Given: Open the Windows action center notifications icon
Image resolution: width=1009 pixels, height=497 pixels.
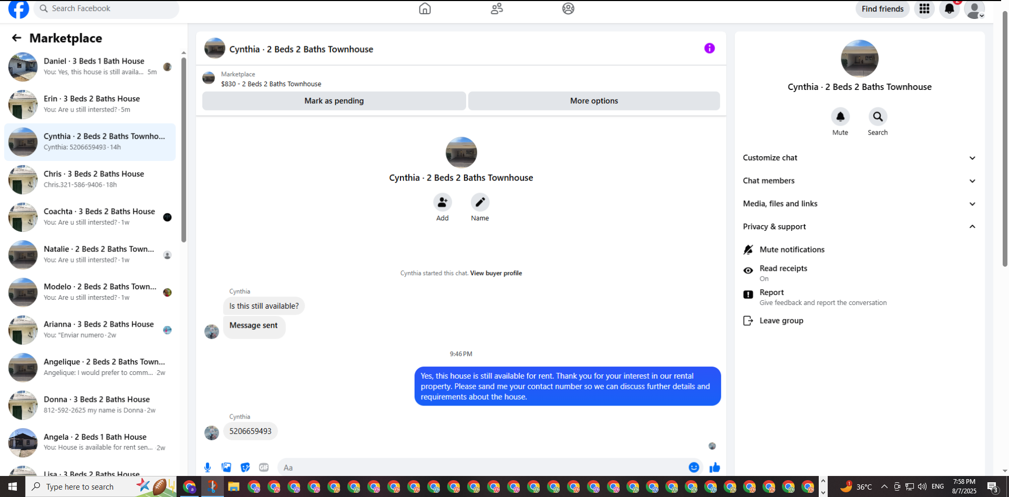Looking at the screenshot, I should click(x=992, y=486).
